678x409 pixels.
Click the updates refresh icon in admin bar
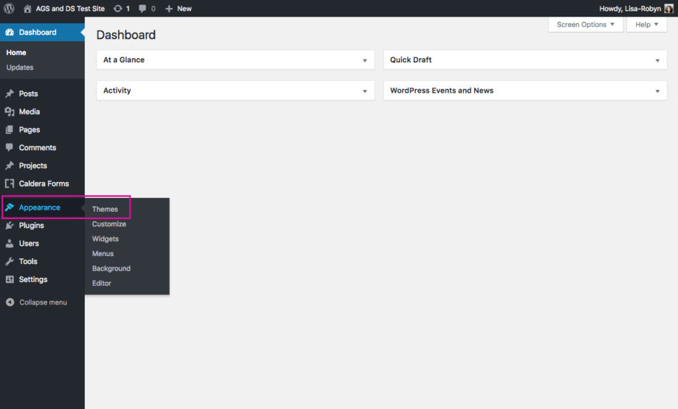pyautogui.click(x=118, y=9)
